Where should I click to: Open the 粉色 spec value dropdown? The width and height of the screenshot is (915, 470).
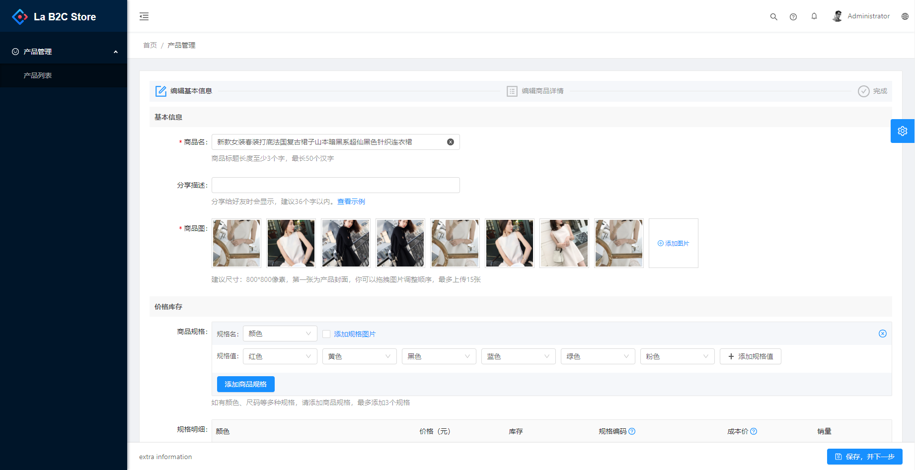pyautogui.click(x=678, y=356)
